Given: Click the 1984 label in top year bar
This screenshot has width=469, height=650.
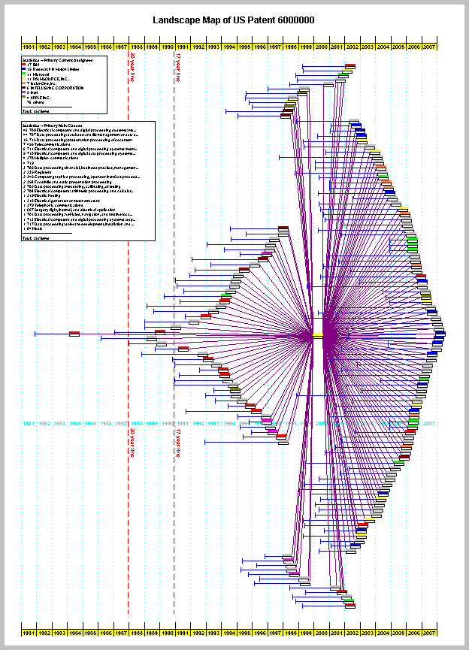Looking at the screenshot, I should coord(75,47).
